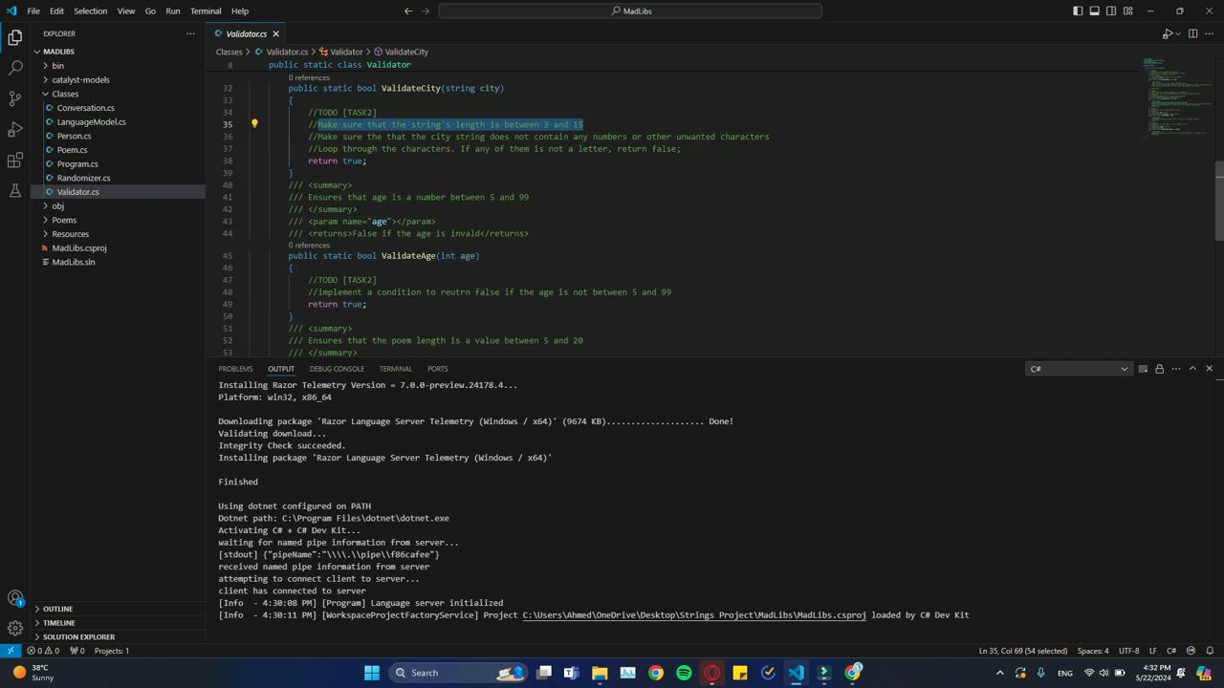Switch to the Terminal panel tab
1224x688 pixels.
tap(396, 369)
